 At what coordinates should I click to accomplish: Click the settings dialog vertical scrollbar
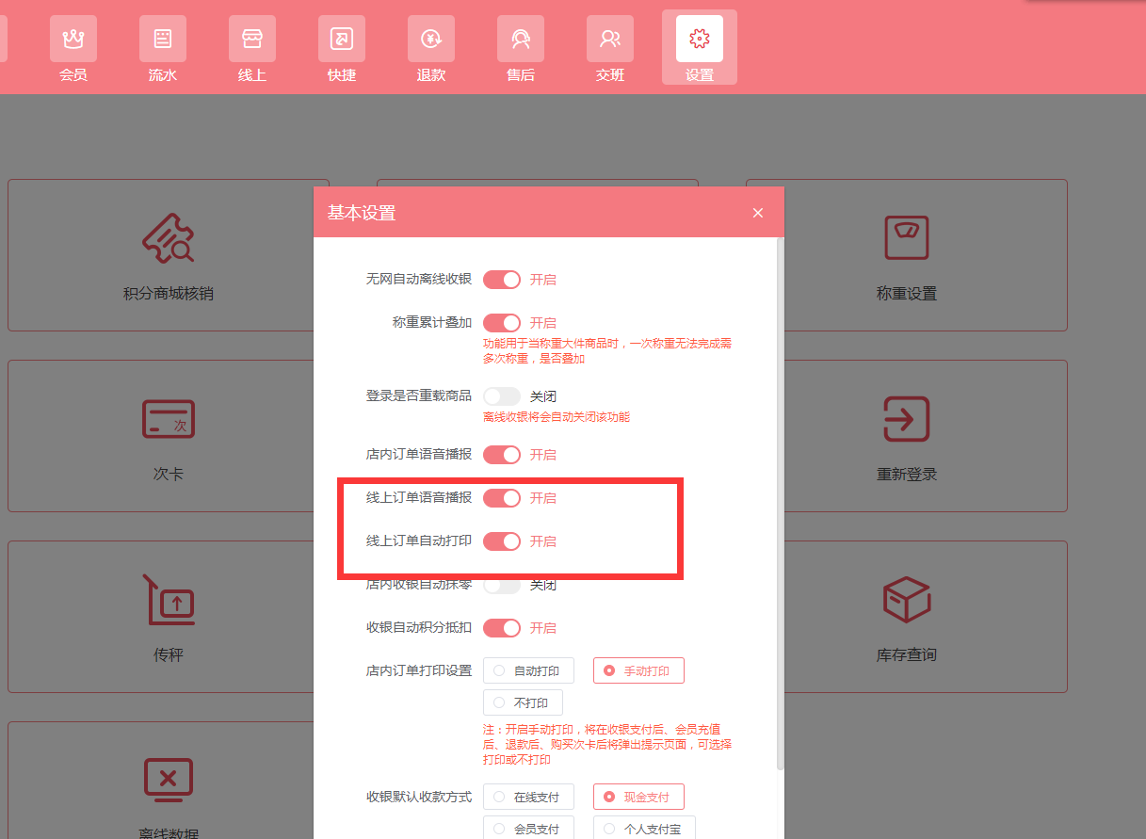pyautogui.click(x=779, y=504)
